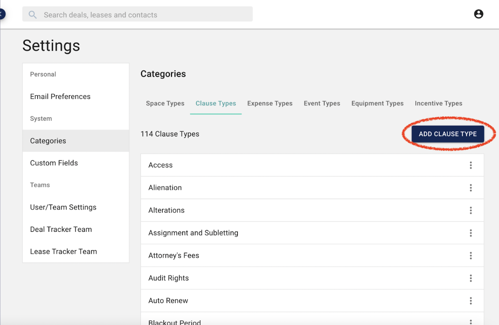
Task: Open three-dot menu for Attorney's Fees
Action: click(x=471, y=255)
